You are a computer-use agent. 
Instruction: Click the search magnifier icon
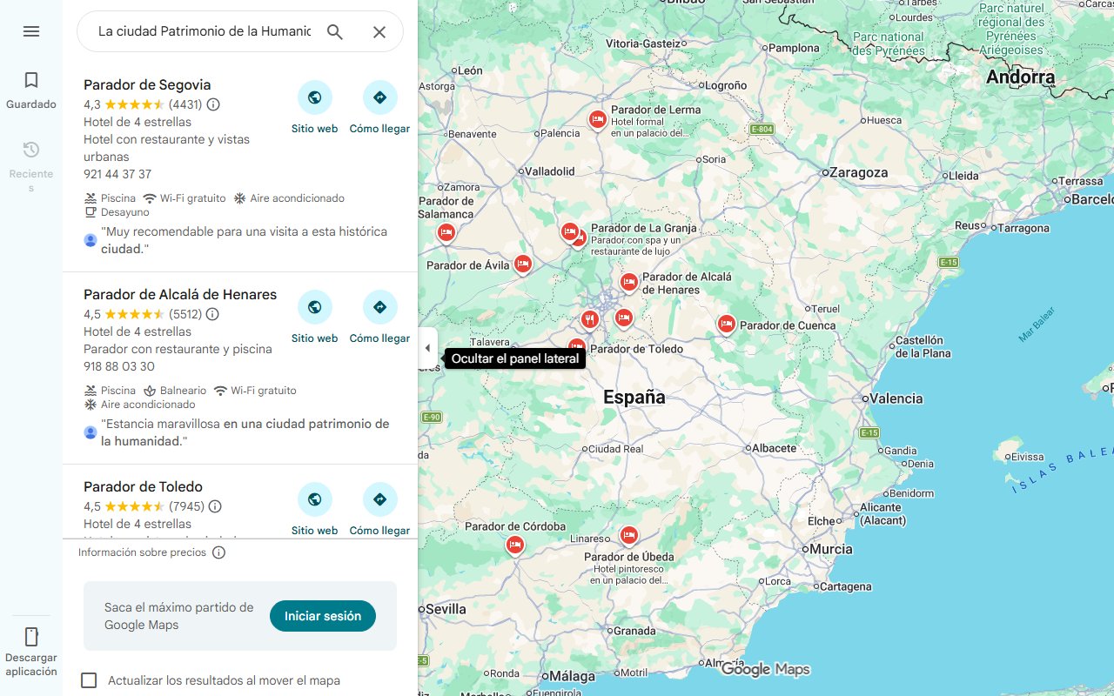335,31
